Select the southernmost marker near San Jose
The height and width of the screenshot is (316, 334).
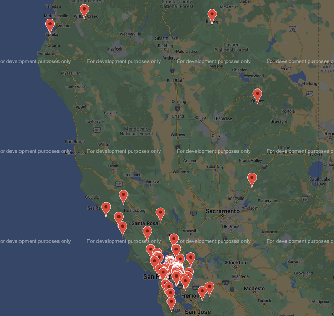pyautogui.click(x=171, y=304)
